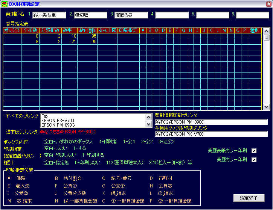The height and width of the screenshot is (210, 273).
Task: Click empty pharmacist name field 6
Action: click(252, 15)
